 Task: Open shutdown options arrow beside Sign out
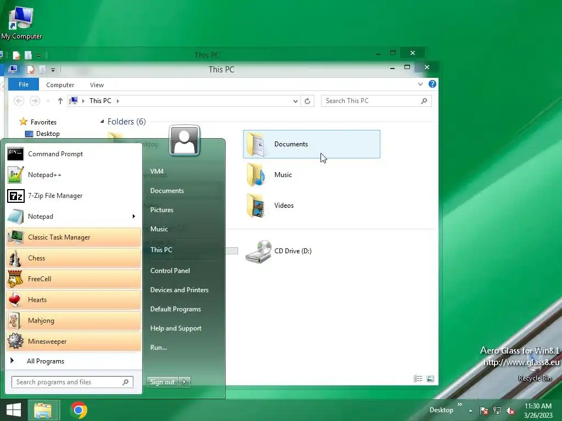pos(184,382)
